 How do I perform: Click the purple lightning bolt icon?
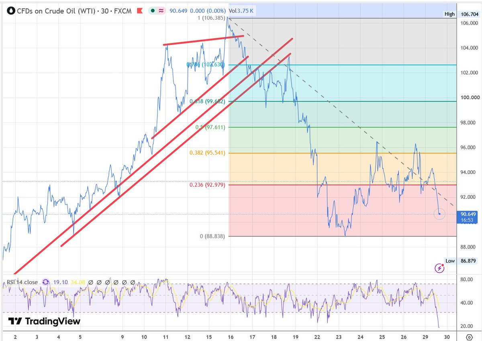point(439,268)
